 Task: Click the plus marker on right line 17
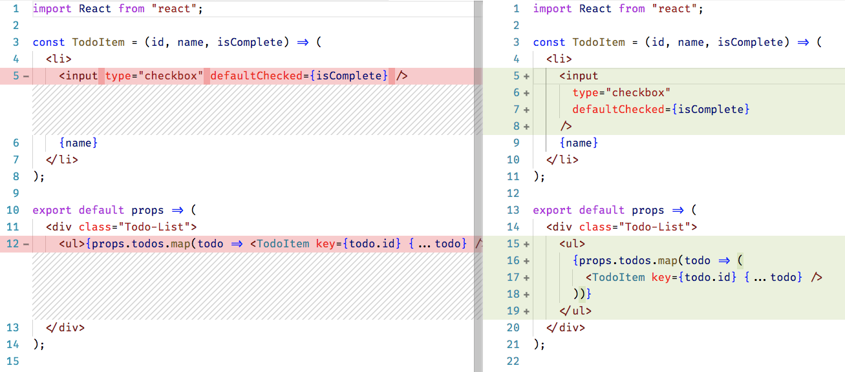click(x=526, y=278)
